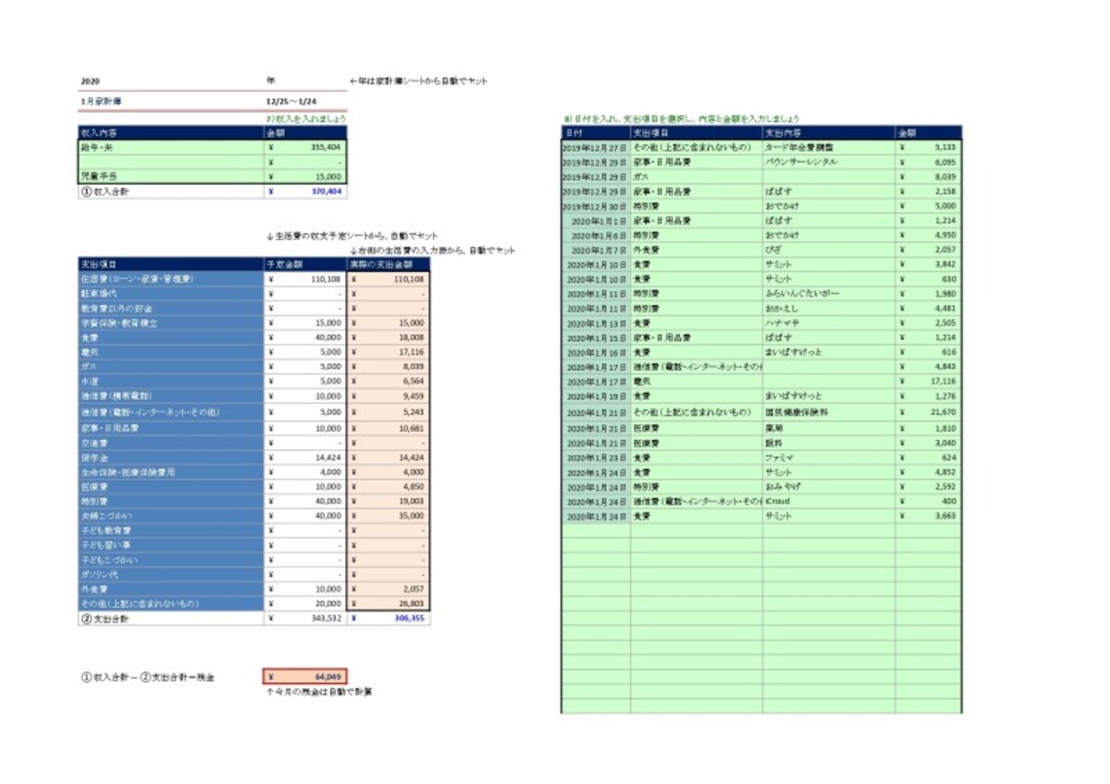Screen dimensions: 1110x784
Task: Click the 370,404 income total cell
Action: point(303,191)
